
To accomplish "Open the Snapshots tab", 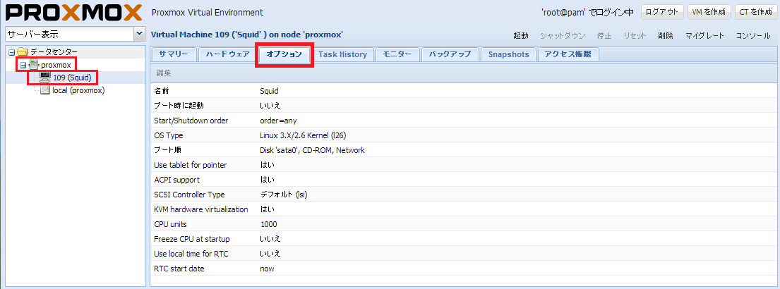I will click(508, 54).
